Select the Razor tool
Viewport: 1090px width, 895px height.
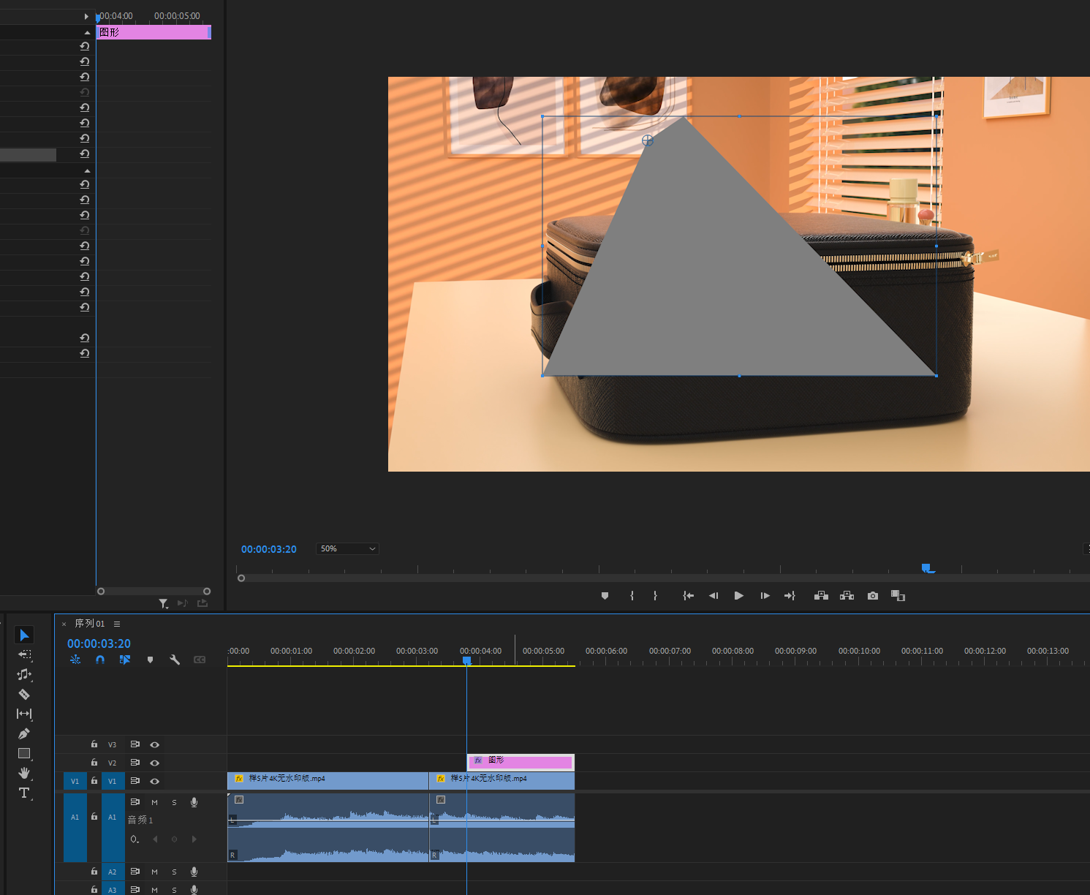pos(24,694)
